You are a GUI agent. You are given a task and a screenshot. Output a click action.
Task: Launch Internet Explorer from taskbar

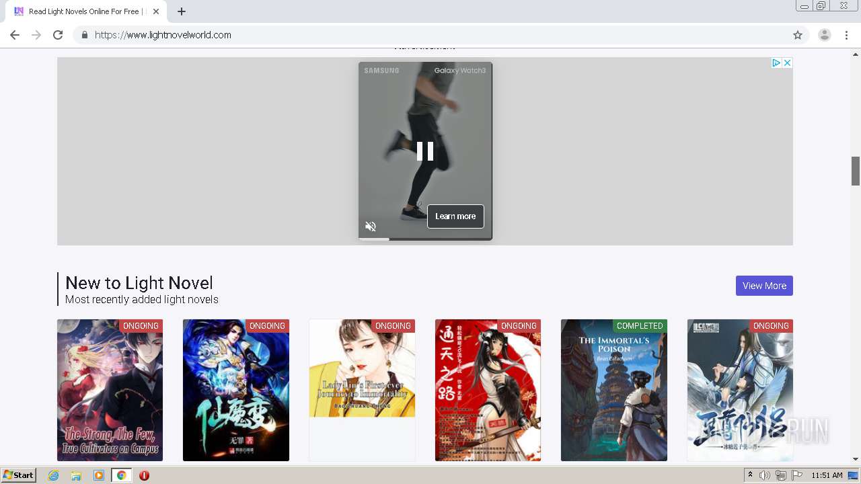pos(54,475)
